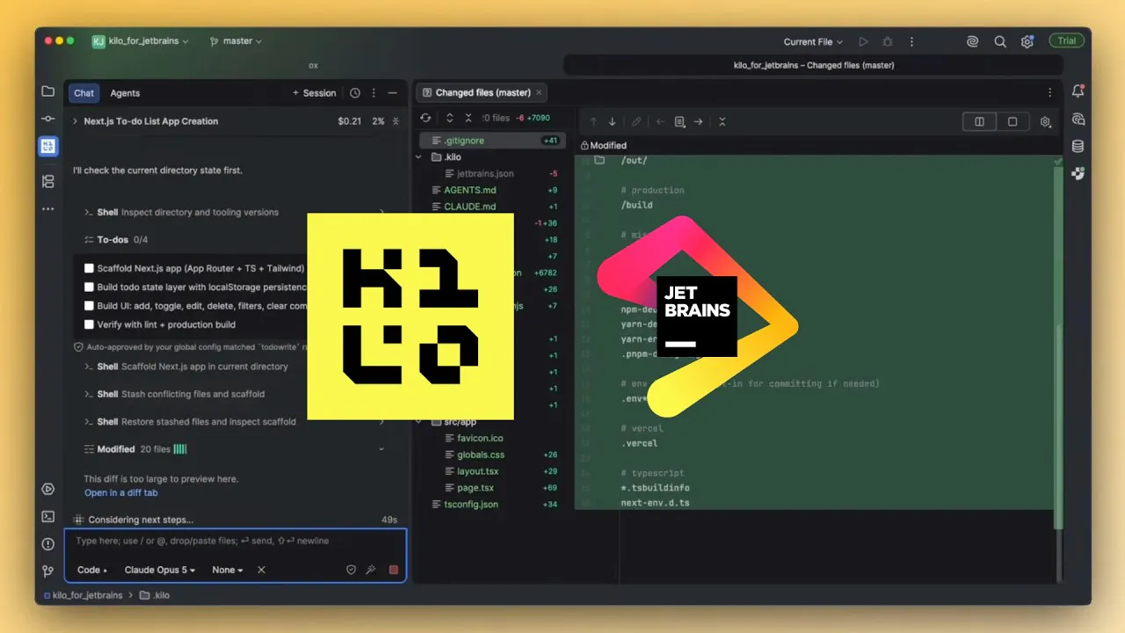Open AI Chat tool window on right sidebar
This screenshot has width=1125, height=633.
click(x=1078, y=119)
